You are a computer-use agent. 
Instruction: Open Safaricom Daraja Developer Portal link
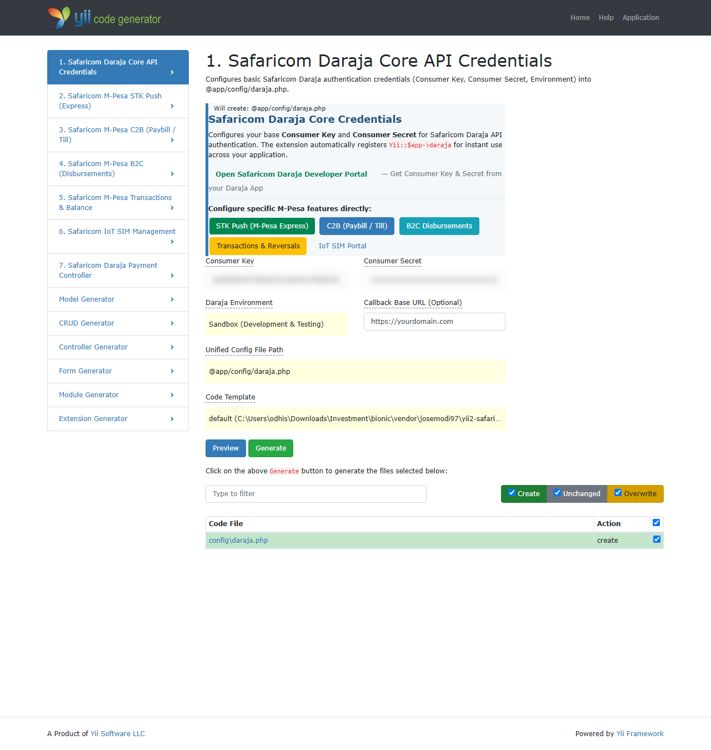[x=291, y=174]
